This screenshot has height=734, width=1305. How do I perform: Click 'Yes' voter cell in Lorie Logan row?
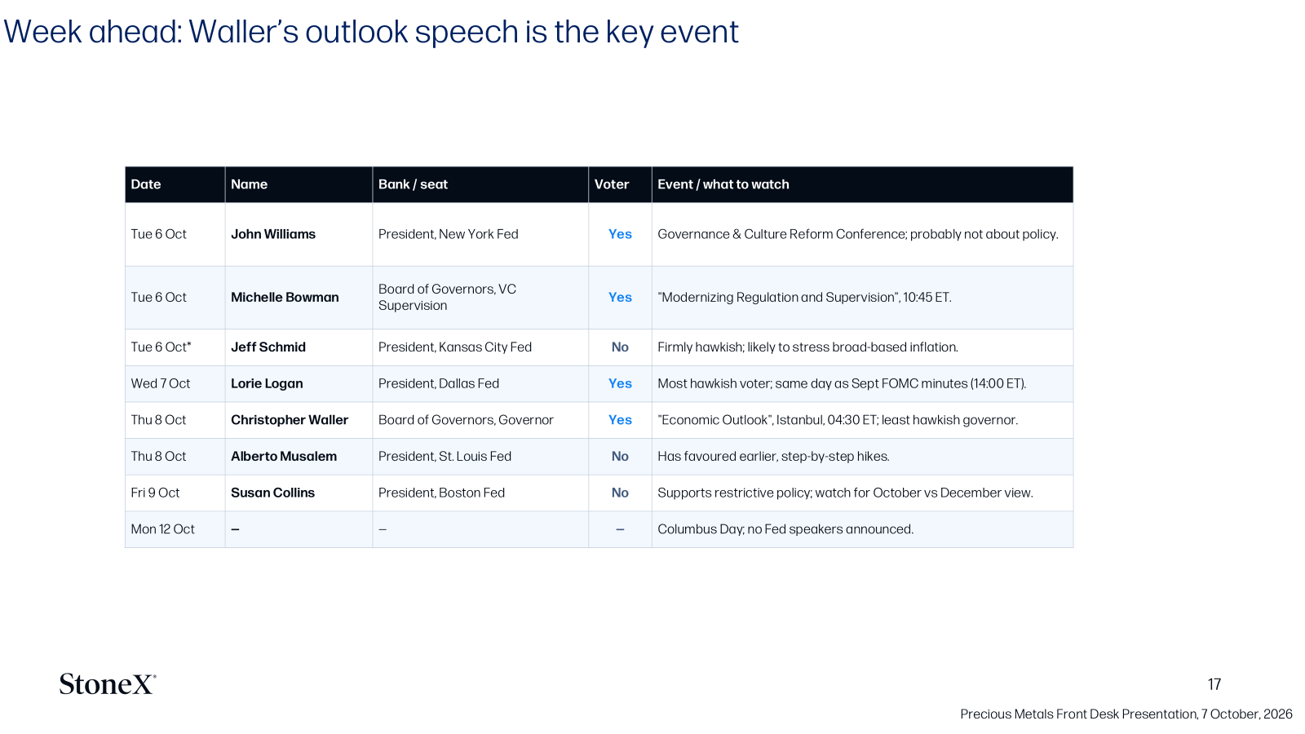point(620,383)
